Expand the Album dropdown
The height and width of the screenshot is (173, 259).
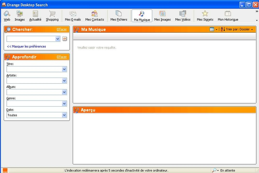coord(64,92)
